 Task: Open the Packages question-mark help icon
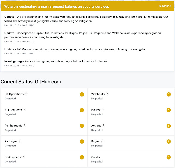[19, 141]
